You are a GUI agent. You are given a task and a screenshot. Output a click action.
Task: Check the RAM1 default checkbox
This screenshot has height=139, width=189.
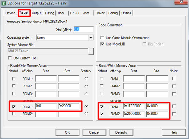pos(102,79)
